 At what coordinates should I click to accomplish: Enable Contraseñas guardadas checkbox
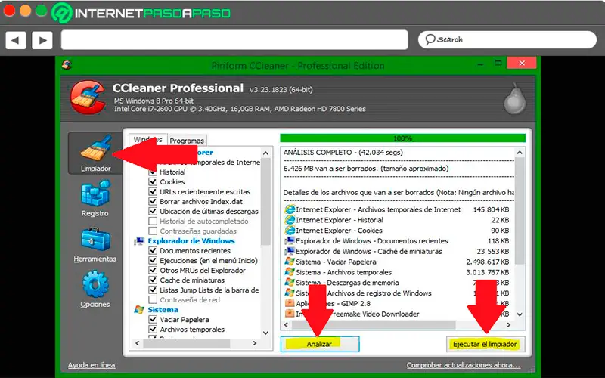pos(153,231)
